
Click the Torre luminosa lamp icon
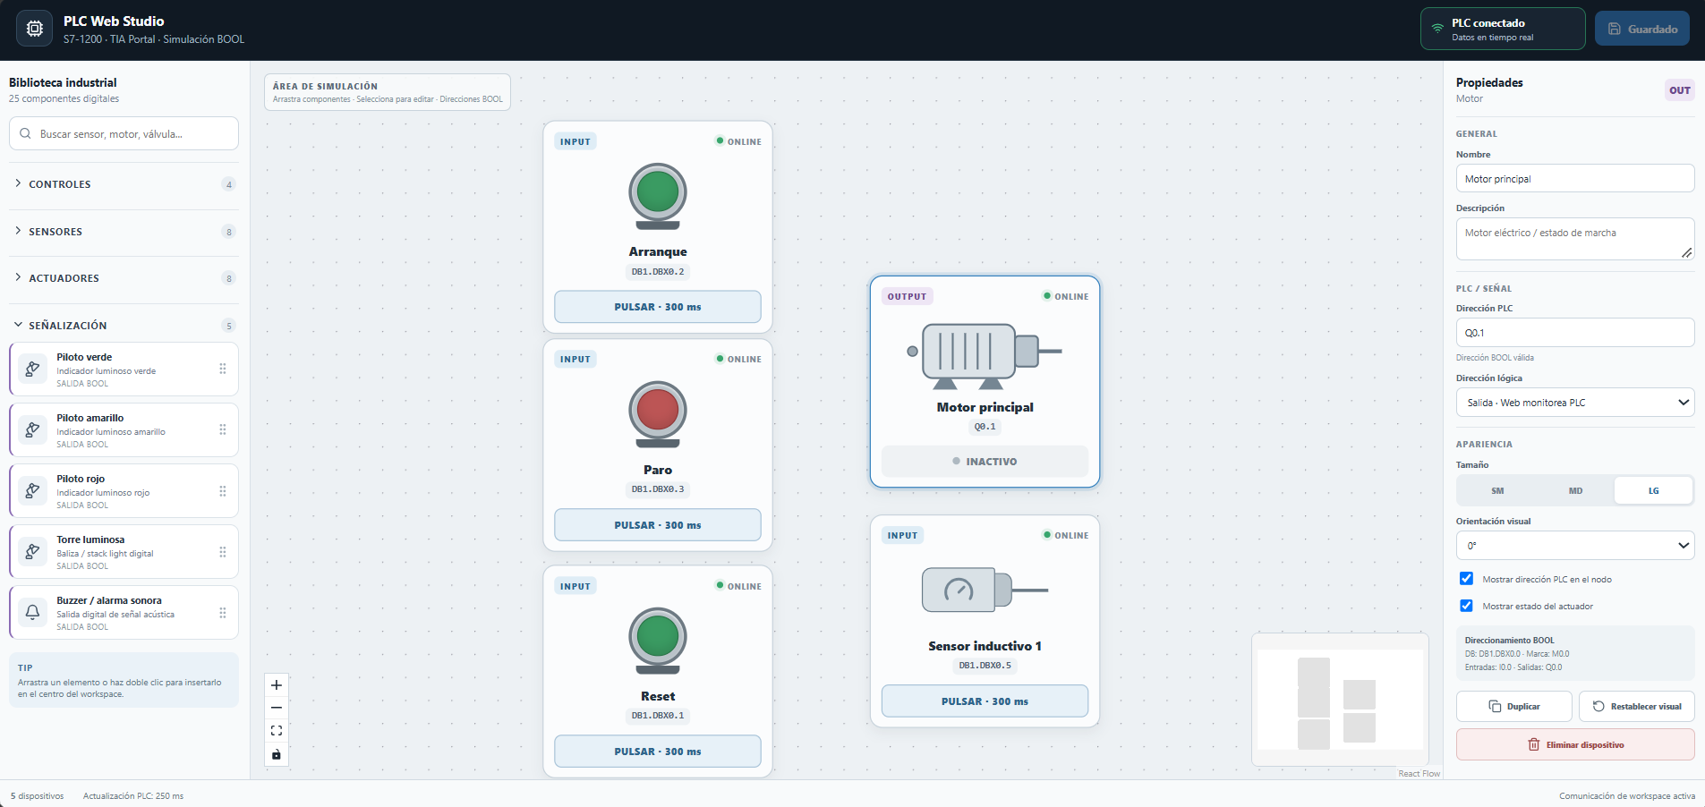pos(32,551)
